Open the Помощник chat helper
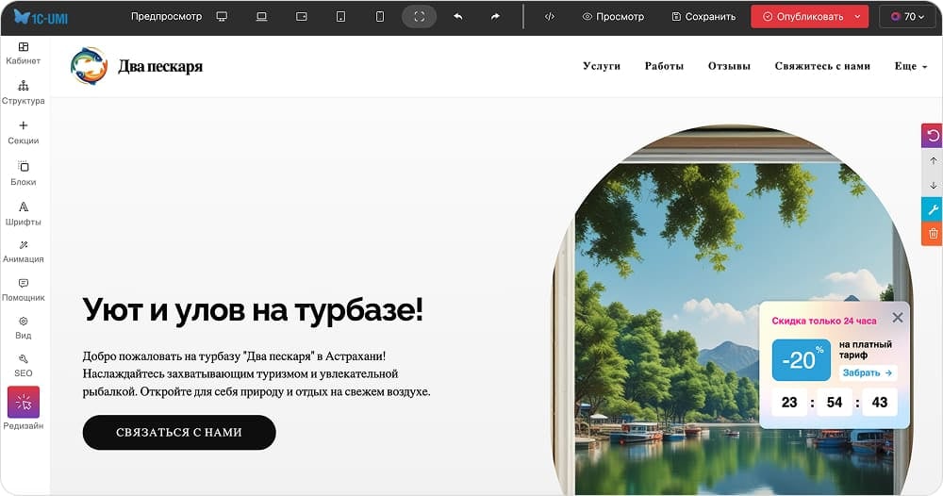Screen dimensions: 943x496 click(x=24, y=289)
